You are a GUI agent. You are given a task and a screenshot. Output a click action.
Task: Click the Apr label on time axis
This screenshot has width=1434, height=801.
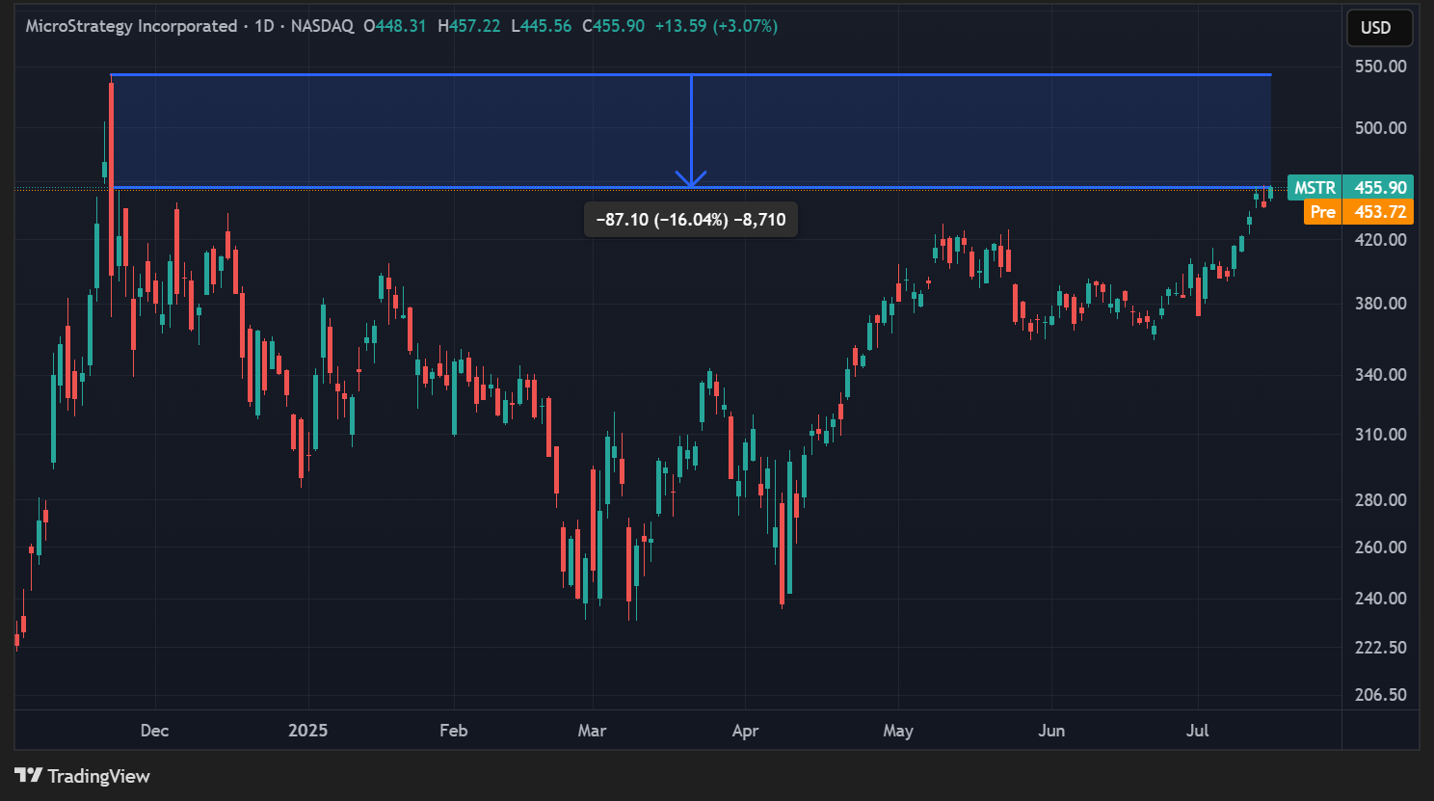(745, 731)
